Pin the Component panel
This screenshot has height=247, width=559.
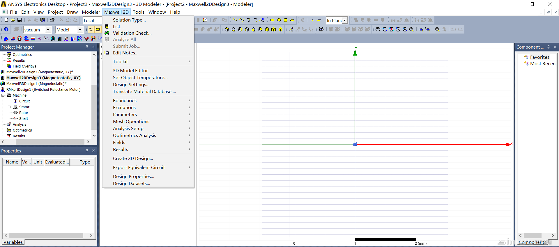549,47
